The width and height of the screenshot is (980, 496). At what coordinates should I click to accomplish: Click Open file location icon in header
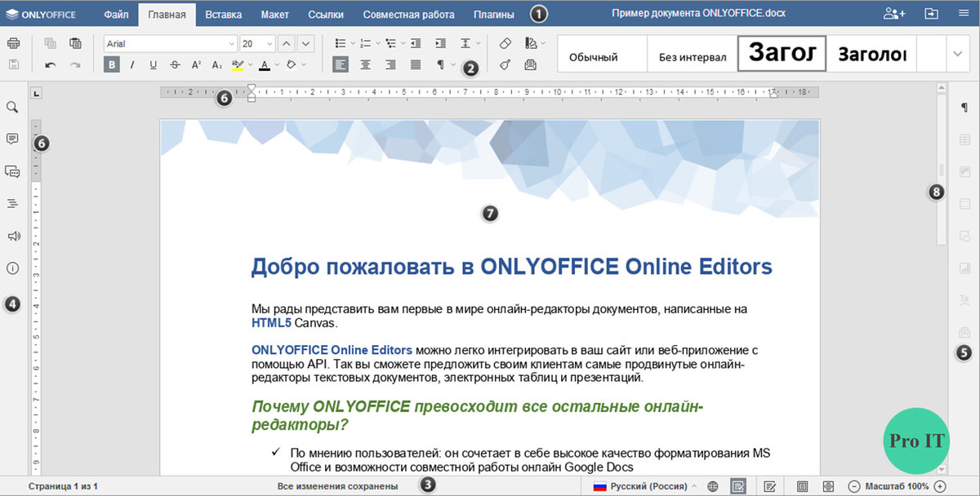(931, 14)
